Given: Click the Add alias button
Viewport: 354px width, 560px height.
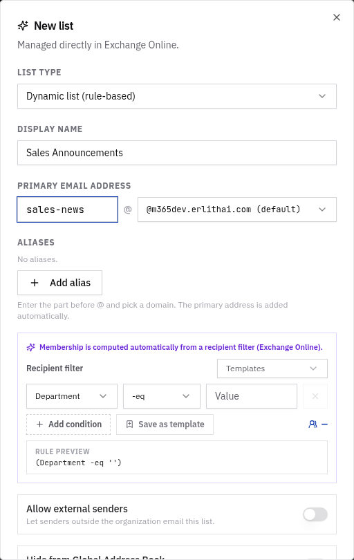Looking at the screenshot, I should click(x=59, y=283).
